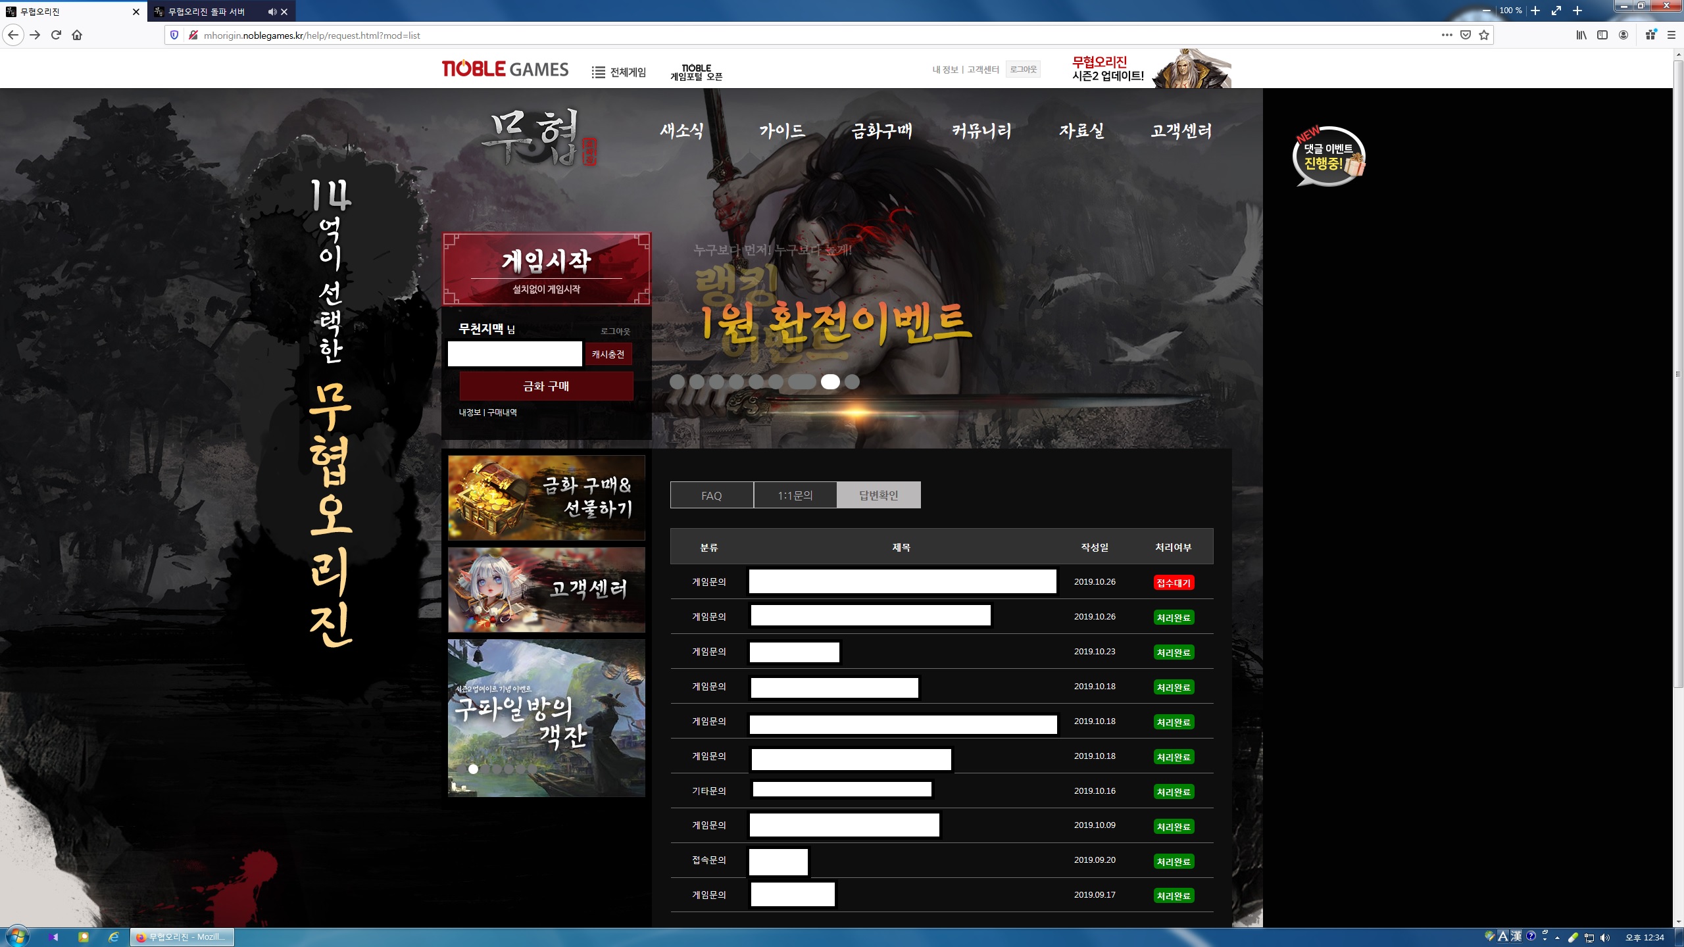This screenshot has height=947, width=1684.
Task: Open the 구매내역 purchase history link
Action: pos(502,412)
